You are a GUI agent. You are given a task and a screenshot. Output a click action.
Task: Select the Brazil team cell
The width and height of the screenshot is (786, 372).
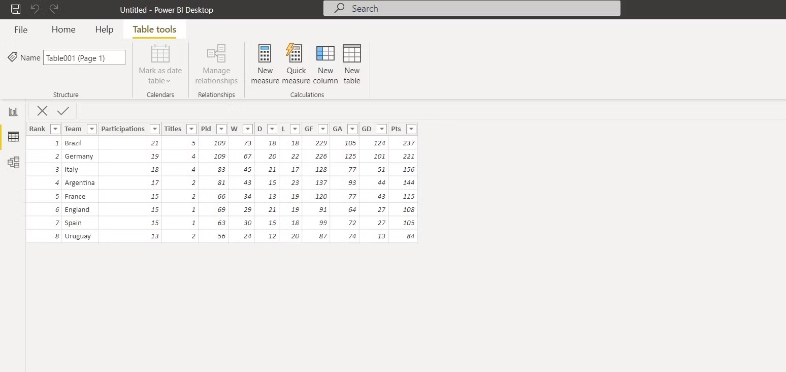click(x=80, y=143)
